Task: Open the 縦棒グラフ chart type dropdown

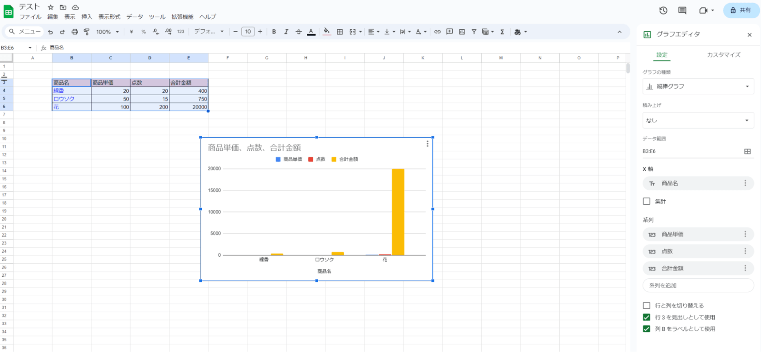Action: tap(698, 86)
